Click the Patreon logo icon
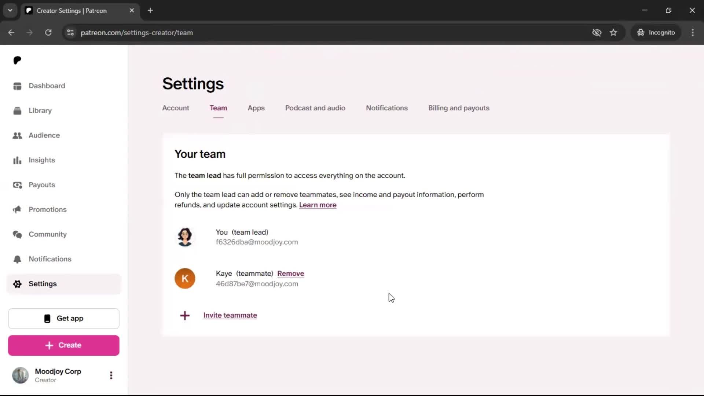Screen dimensions: 704x396 click(17, 60)
